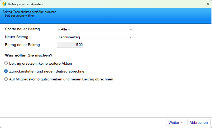The width and height of the screenshot is (212, 128).
Task: Click the Betrag neuer Beitrag amount field
Action: (x=70, y=45)
